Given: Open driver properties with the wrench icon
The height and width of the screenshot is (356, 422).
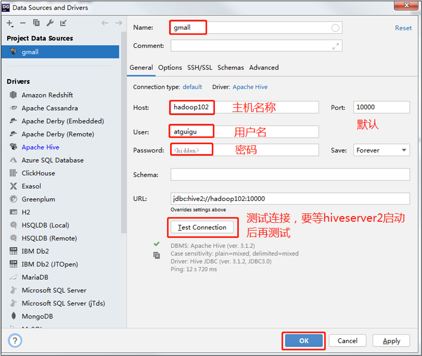Looking at the screenshot, I should 50,23.
